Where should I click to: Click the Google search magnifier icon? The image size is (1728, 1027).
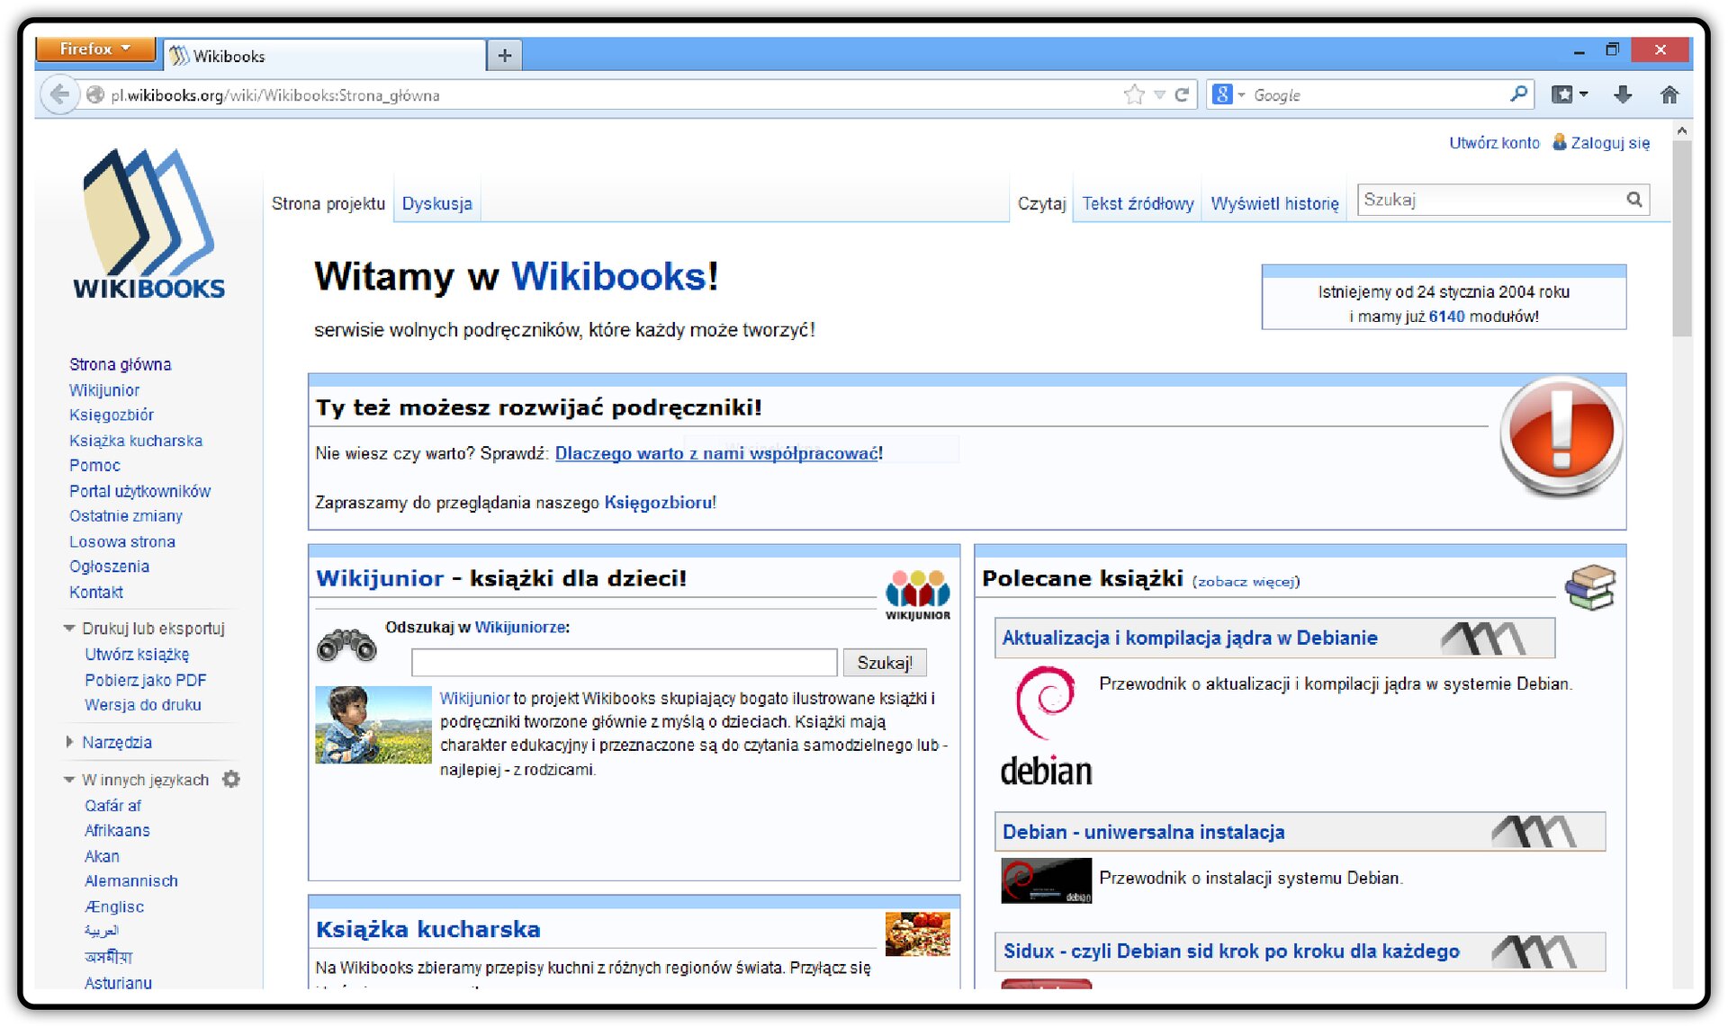(1518, 94)
